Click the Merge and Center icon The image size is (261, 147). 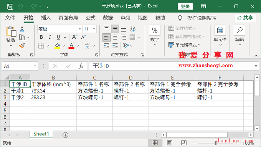click(132, 37)
